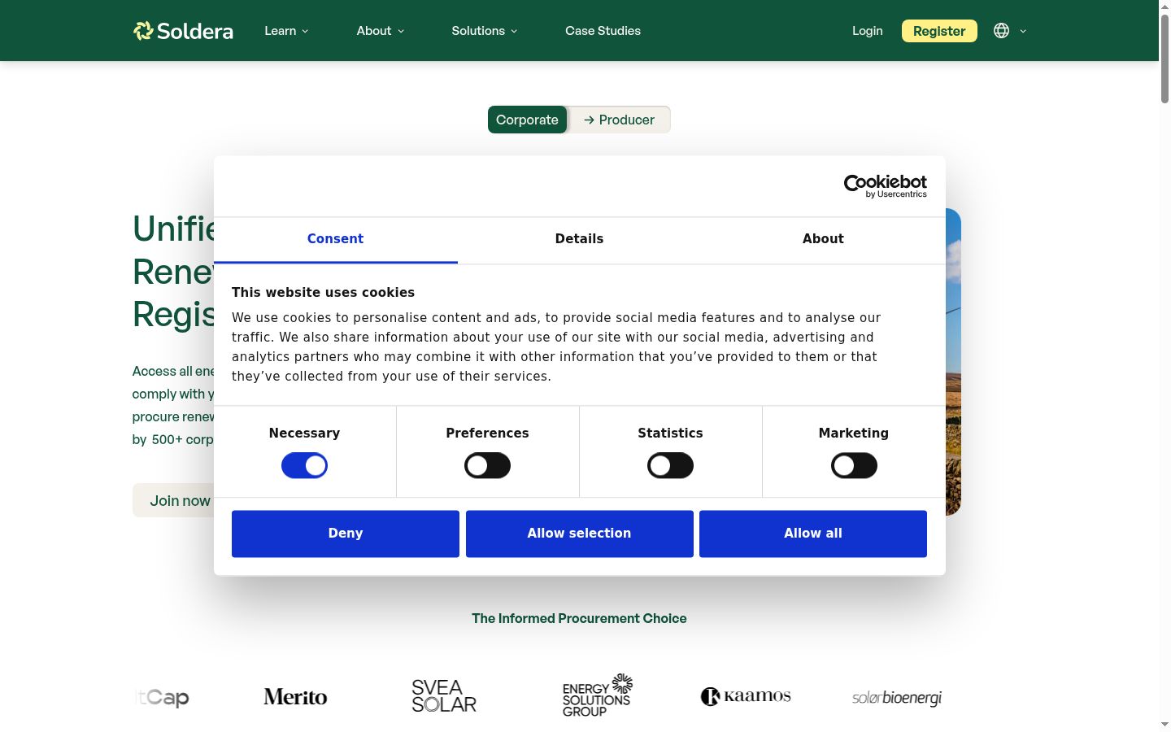
Task: Click the Energy Solutions Group logo
Action: point(597,695)
